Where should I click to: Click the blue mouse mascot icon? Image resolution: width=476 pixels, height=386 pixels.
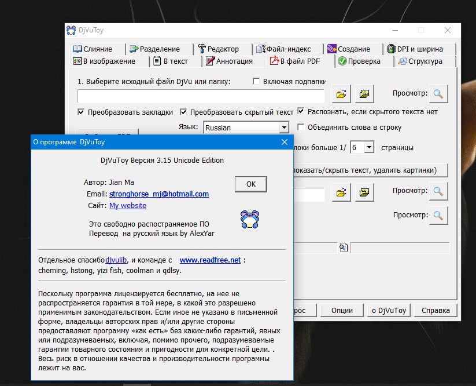pyautogui.click(x=250, y=219)
